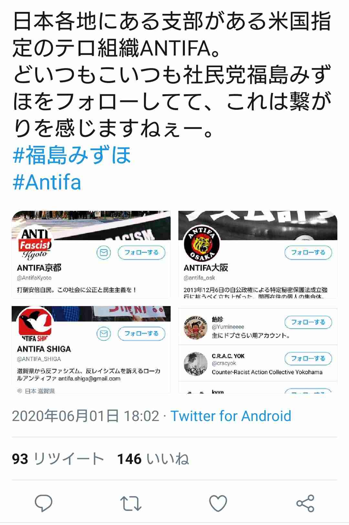Open the #Antifa hashtag

(47, 182)
